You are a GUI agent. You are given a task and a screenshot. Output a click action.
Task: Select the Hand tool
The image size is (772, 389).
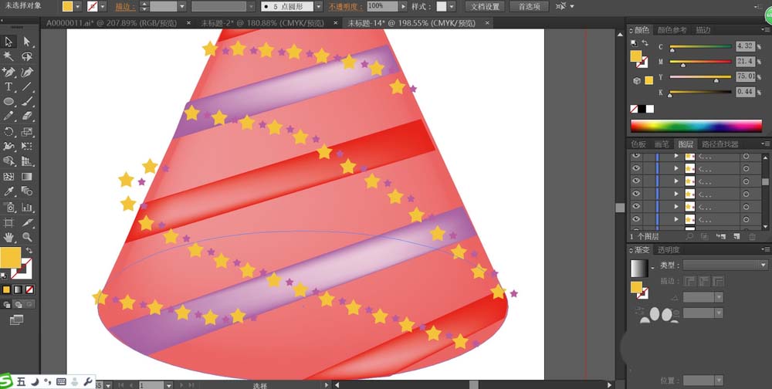tap(8, 238)
